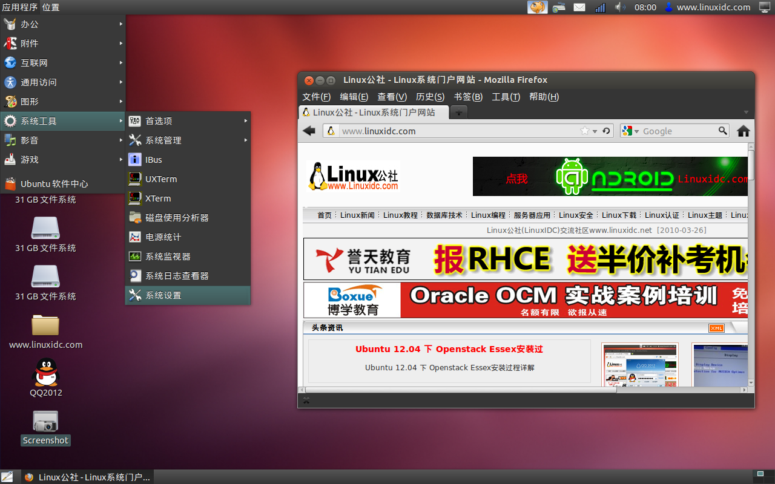Show the clock 08:00 calendar
Screen dimensions: 775x484
coord(645,7)
